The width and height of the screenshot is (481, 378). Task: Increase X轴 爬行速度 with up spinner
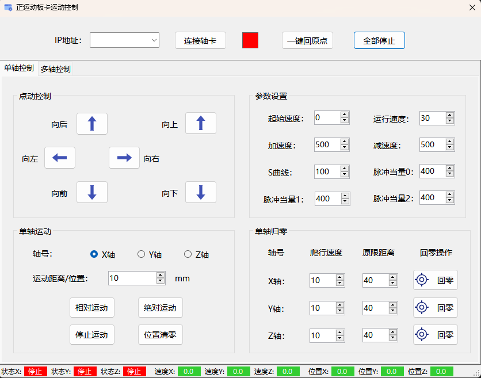[x=340, y=277]
